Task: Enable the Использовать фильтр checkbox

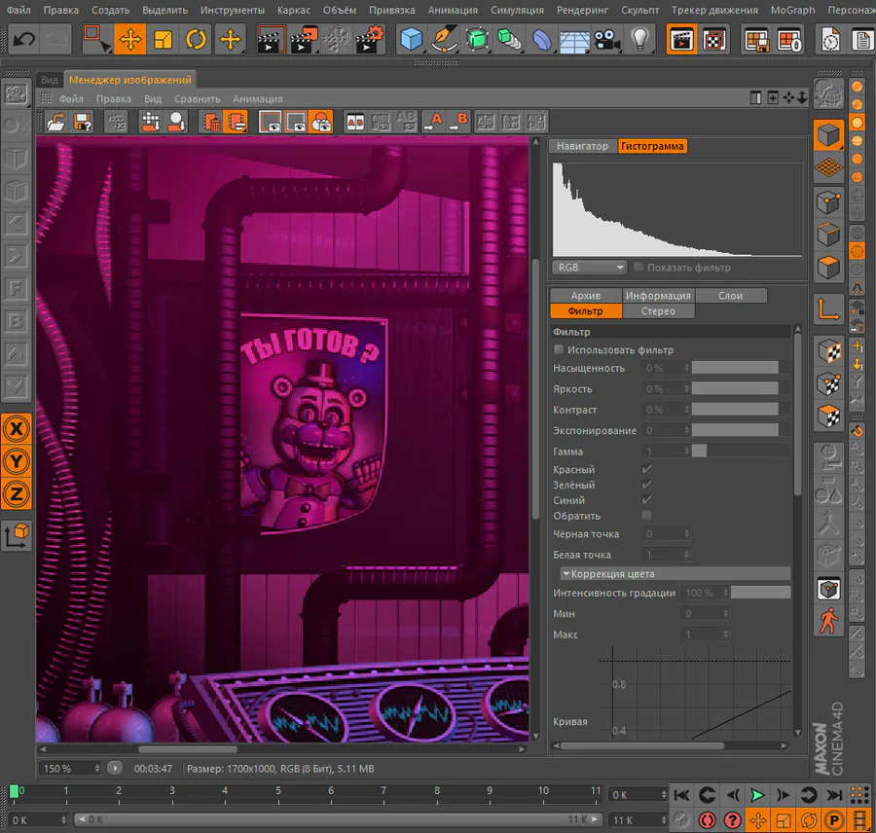Action: pos(559,349)
